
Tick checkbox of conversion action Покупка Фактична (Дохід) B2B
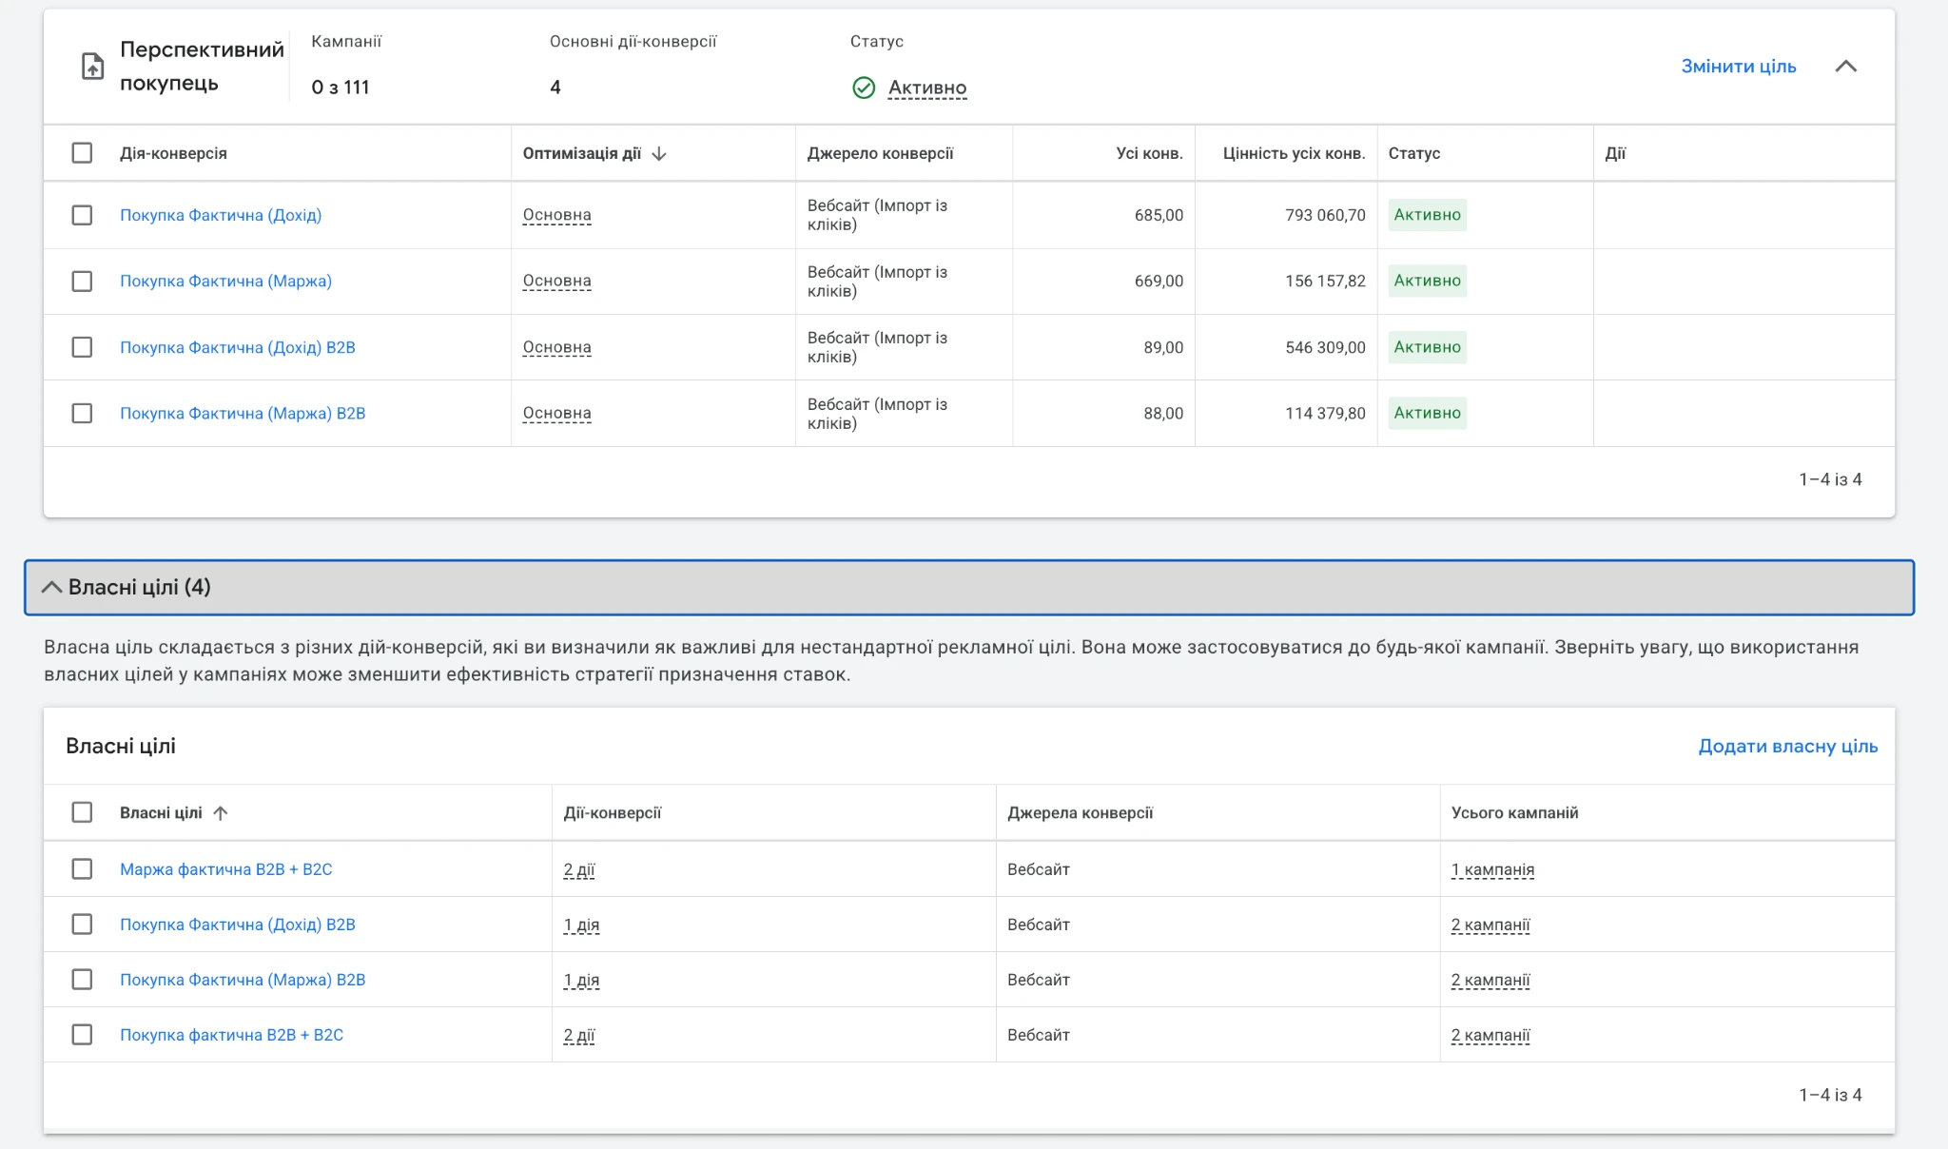[82, 347]
